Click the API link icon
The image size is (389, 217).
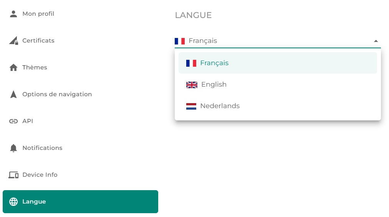pos(13,121)
